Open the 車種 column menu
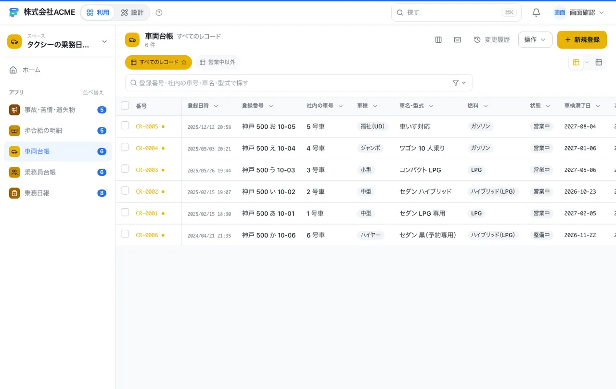Viewport: 616px width, 389px height. point(375,106)
